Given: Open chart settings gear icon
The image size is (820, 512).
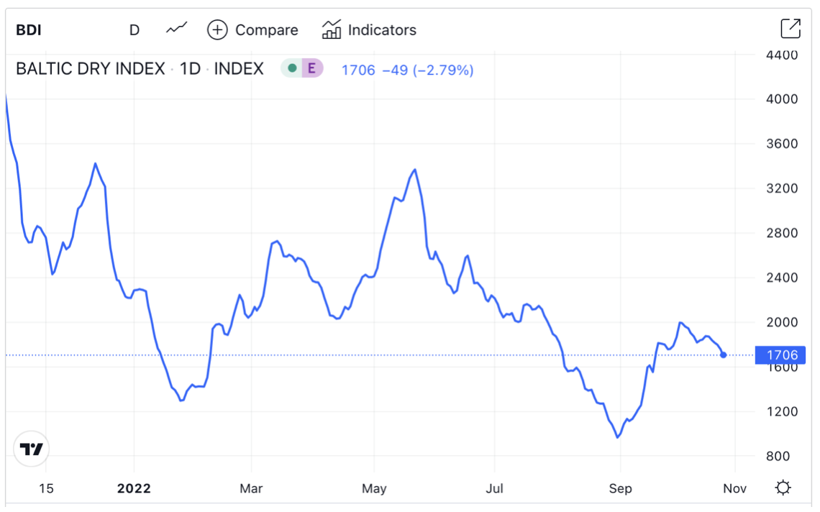Looking at the screenshot, I should tap(783, 488).
